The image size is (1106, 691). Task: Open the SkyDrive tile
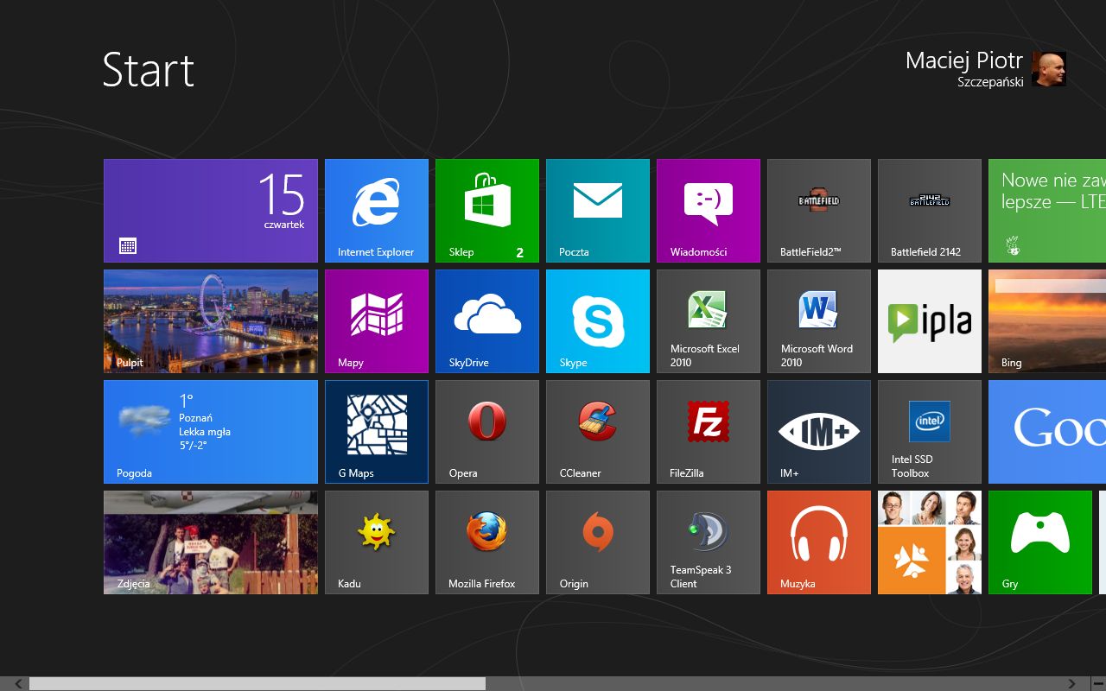click(487, 321)
